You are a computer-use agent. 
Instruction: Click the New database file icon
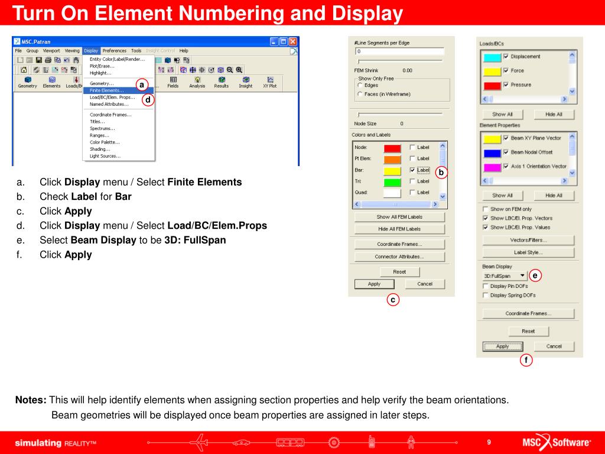pyautogui.click(x=20, y=60)
